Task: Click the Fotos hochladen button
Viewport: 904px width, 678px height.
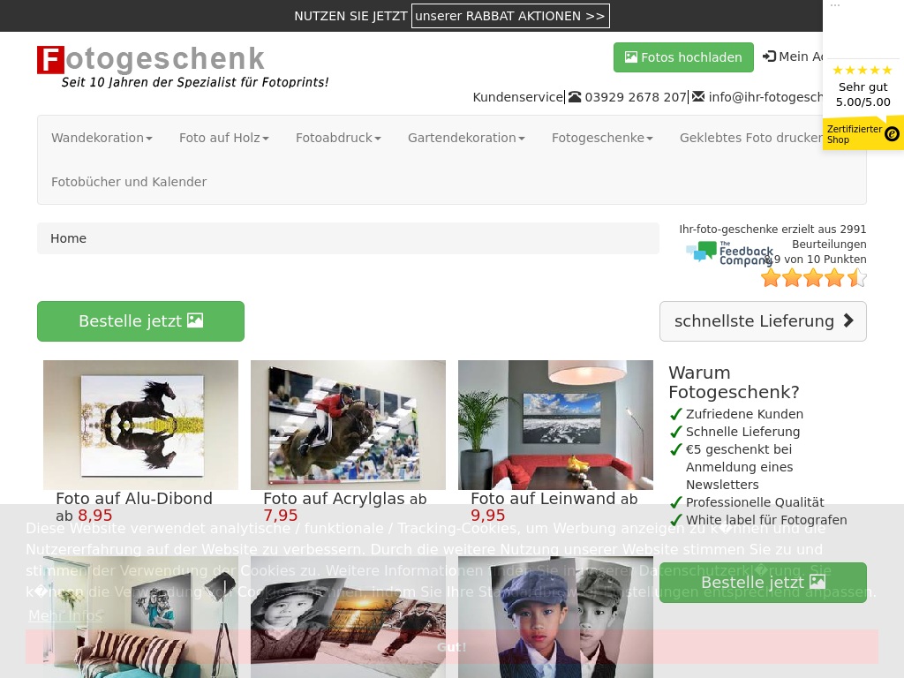Action: click(683, 57)
